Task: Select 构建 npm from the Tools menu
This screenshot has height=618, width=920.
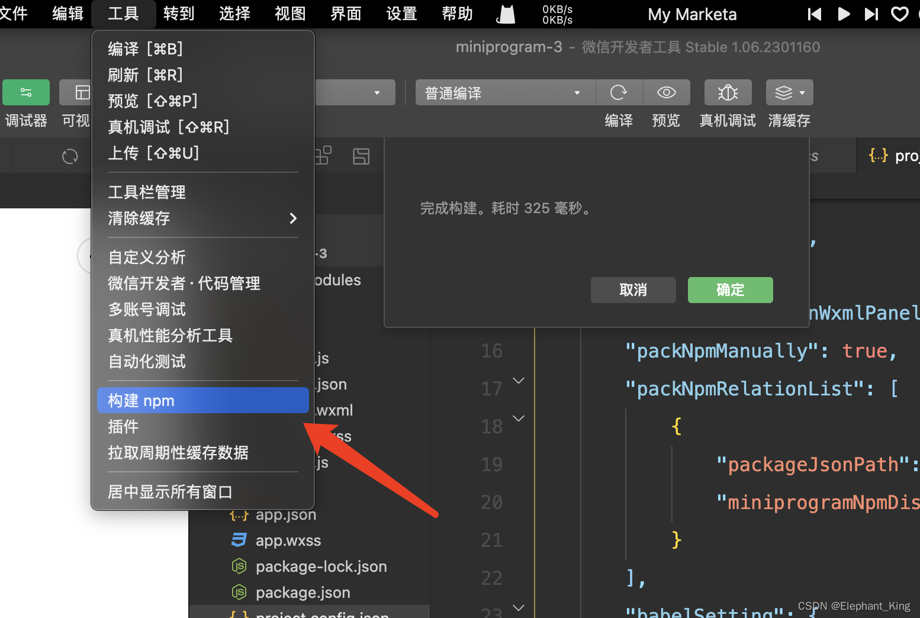Action: [x=202, y=400]
